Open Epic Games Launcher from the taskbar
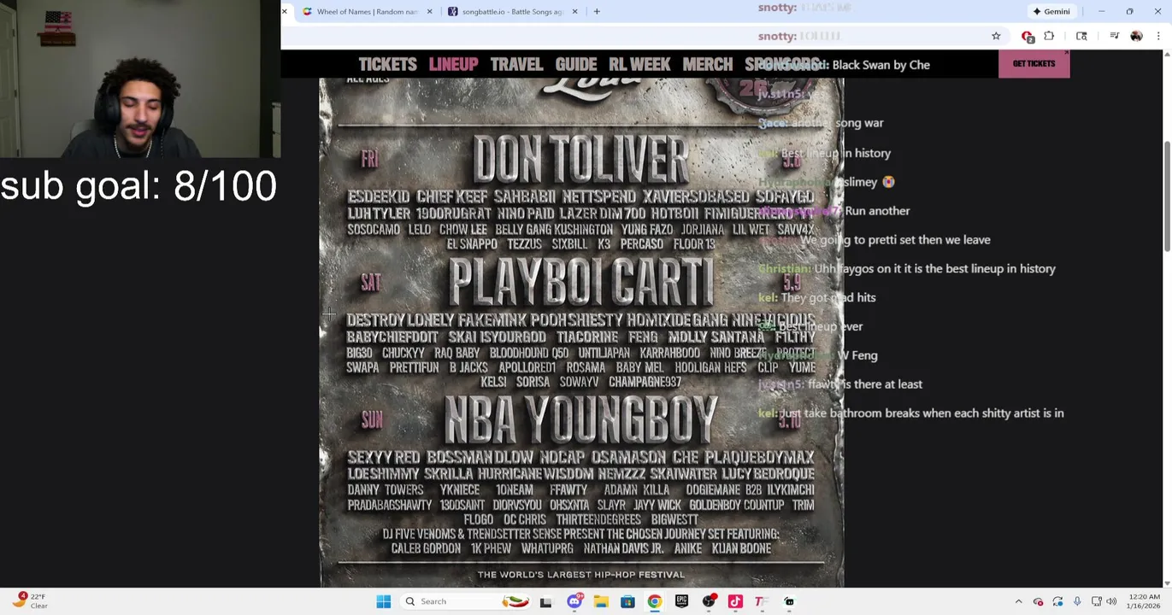Image resolution: width=1172 pixels, height=615 pixels. tap(681, 601)
